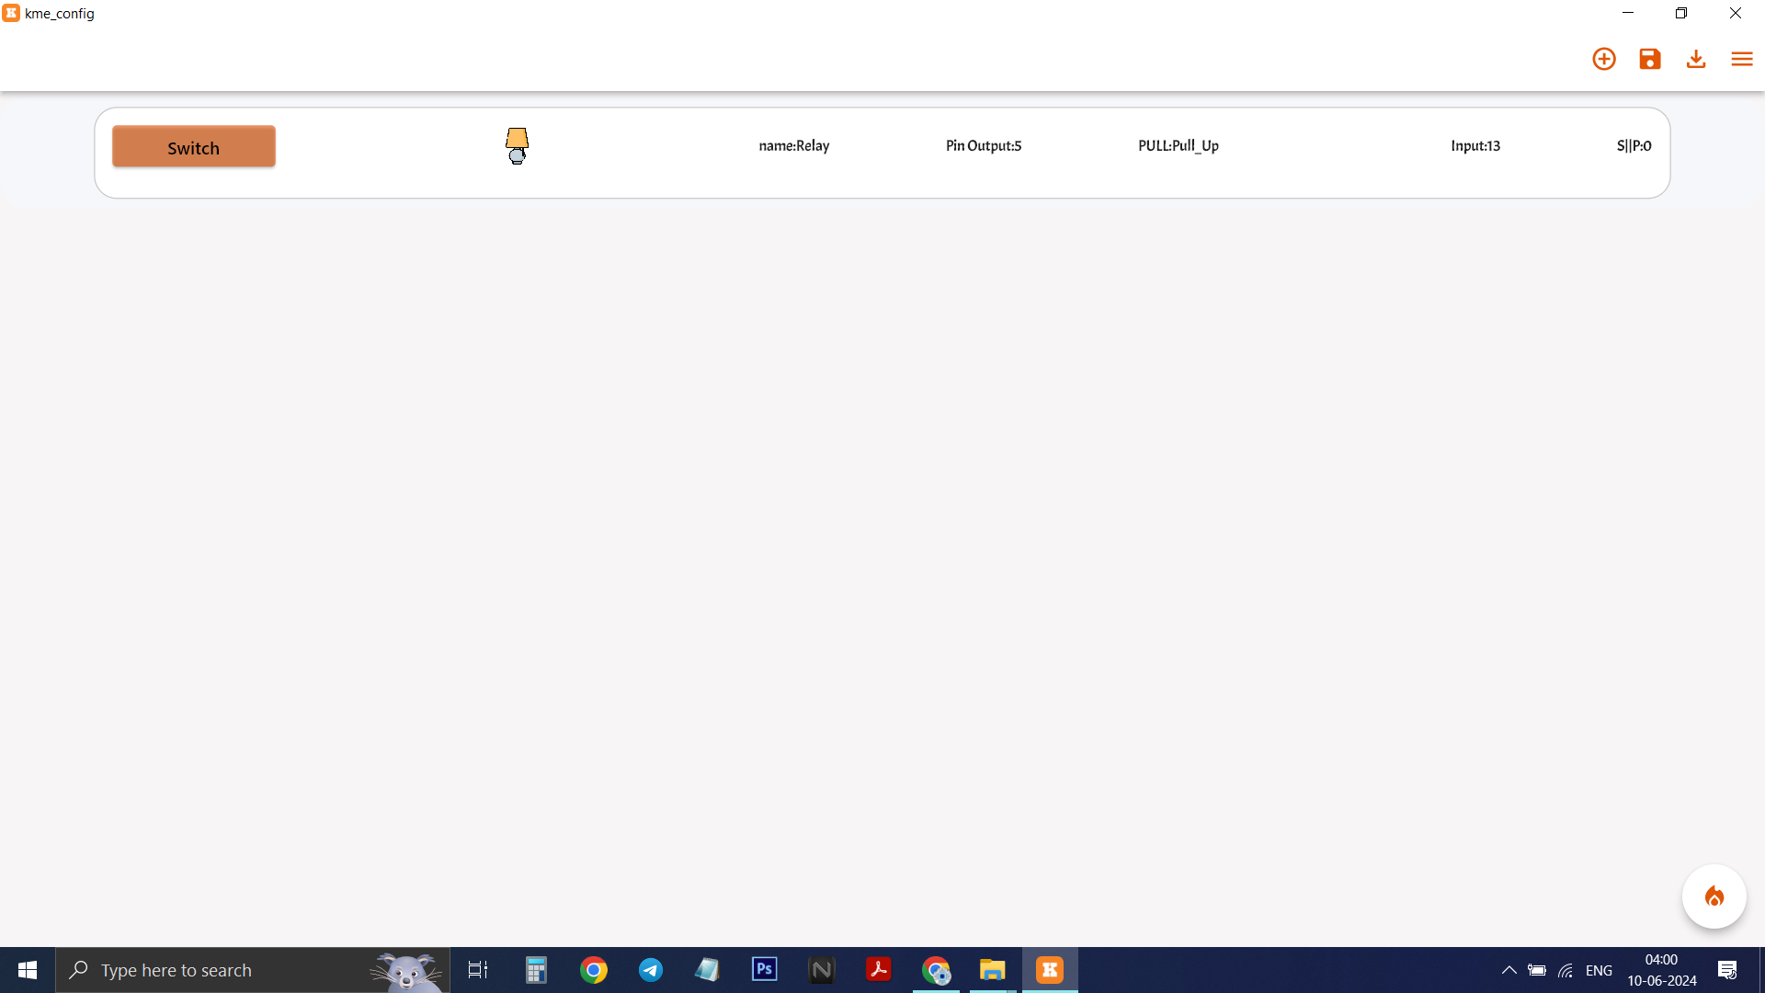This screenshot has width=1765, height=993.
Task: Click the Input:13 label
Action: point(1475,145)
